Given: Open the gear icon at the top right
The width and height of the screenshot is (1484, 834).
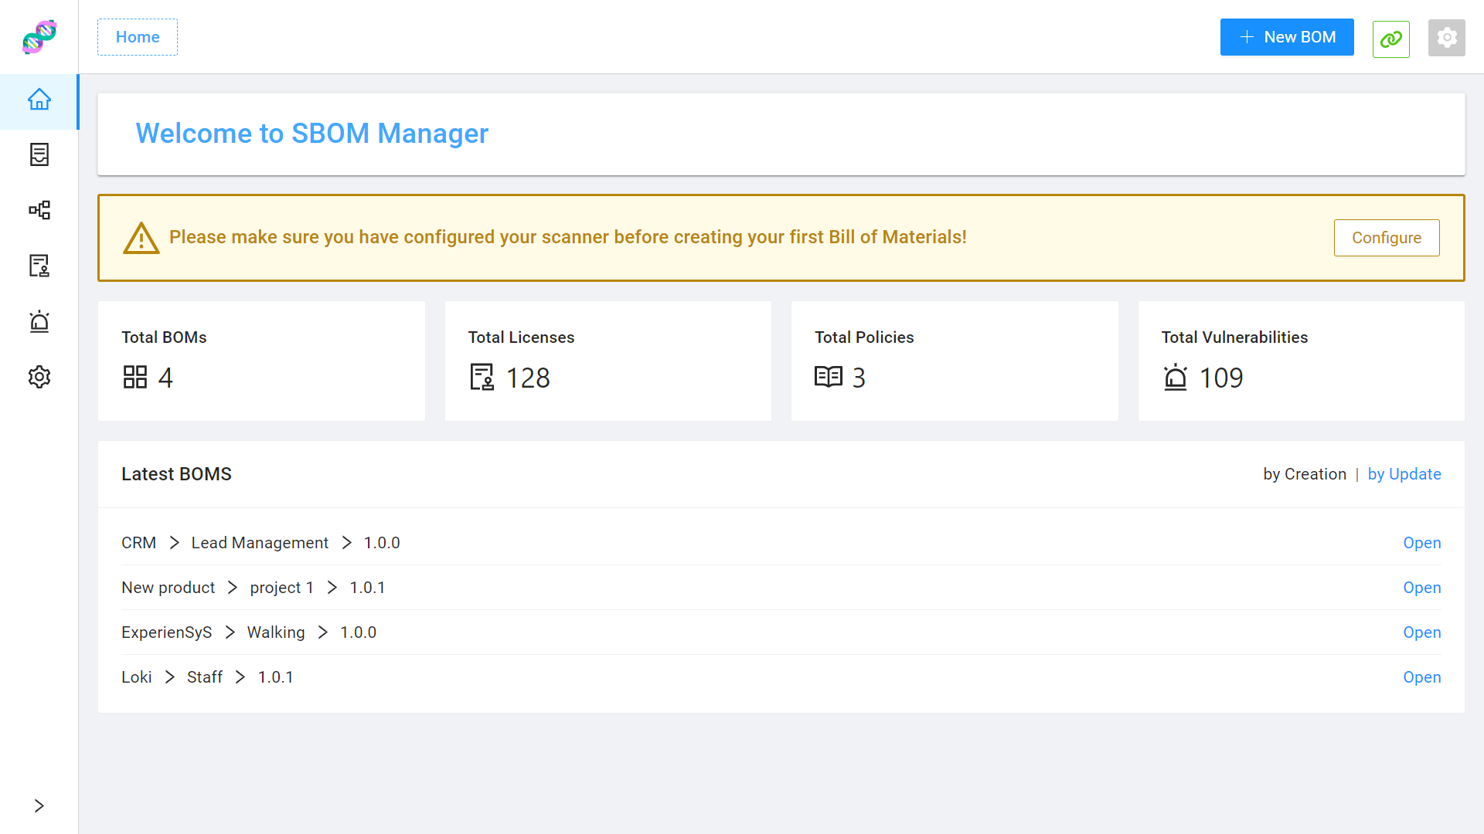Looking at the screenshot, I should 1447,37.
